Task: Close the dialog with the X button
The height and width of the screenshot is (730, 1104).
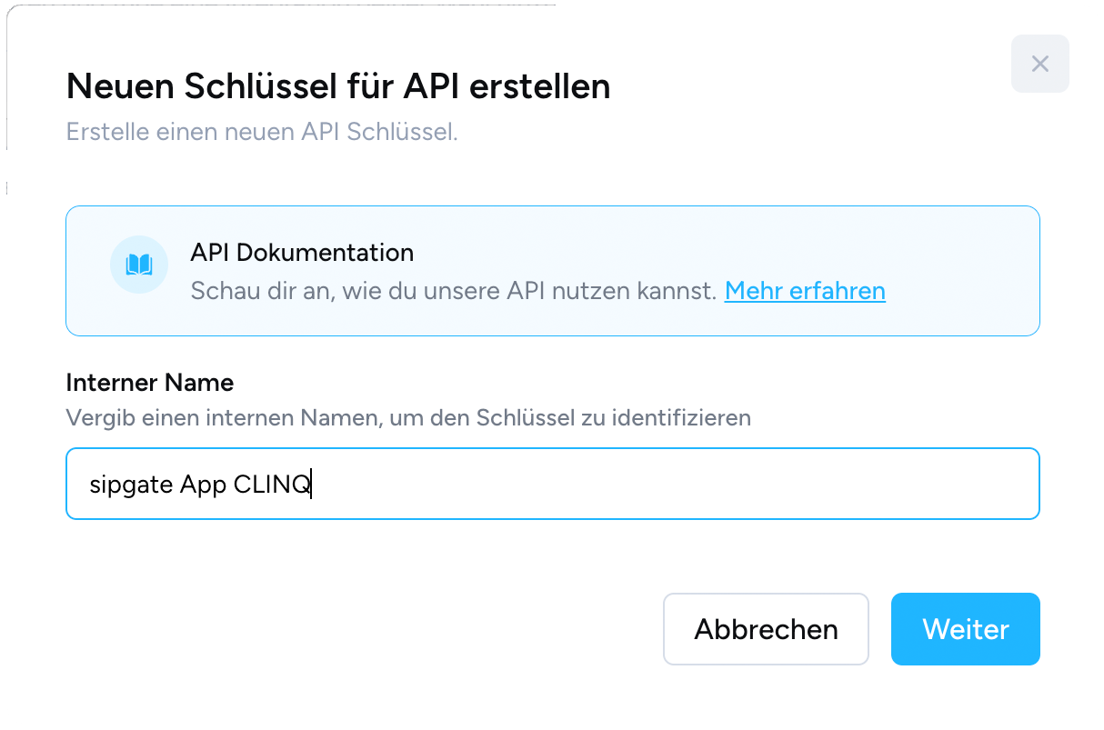Action: (x=1039, y=64)
